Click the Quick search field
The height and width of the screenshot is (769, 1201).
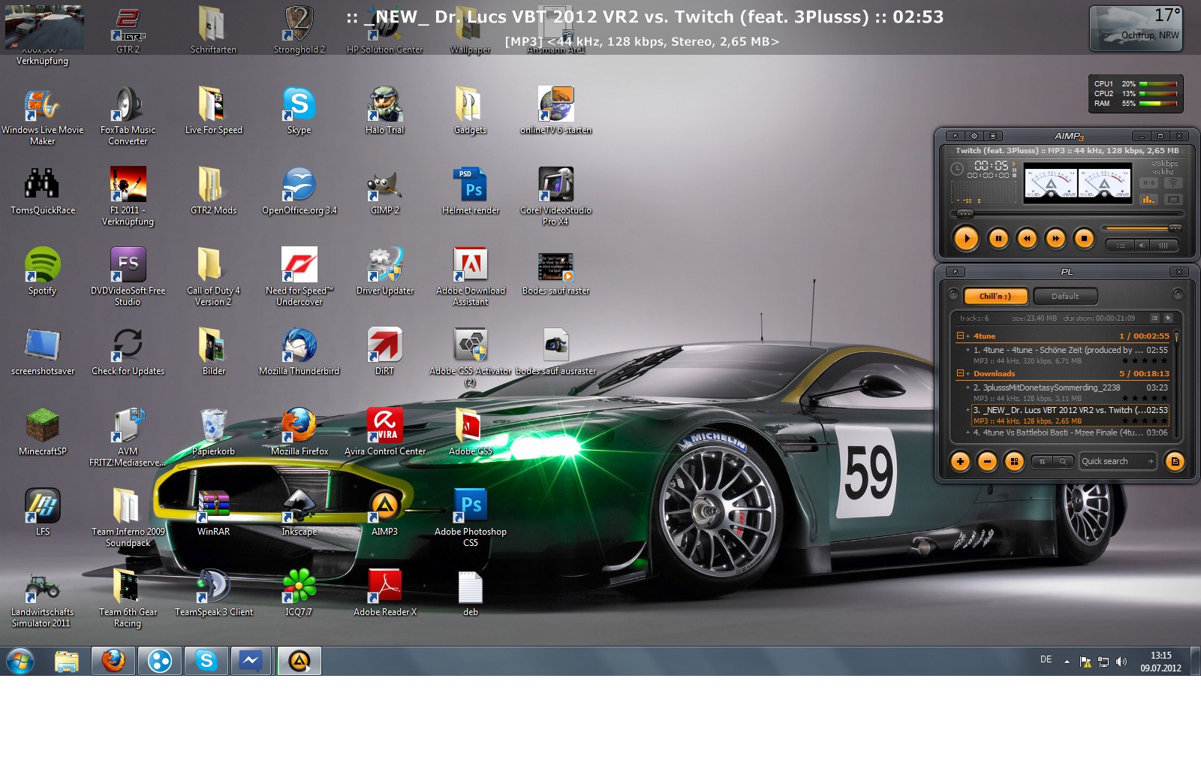coord(1117,461)
